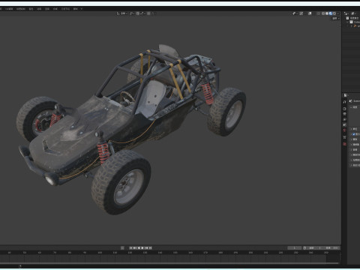Image resolution: width=360 pixels, height=270 pixels.
Task: Play animation forward in timeline
Action: click(x=142, y=247)
